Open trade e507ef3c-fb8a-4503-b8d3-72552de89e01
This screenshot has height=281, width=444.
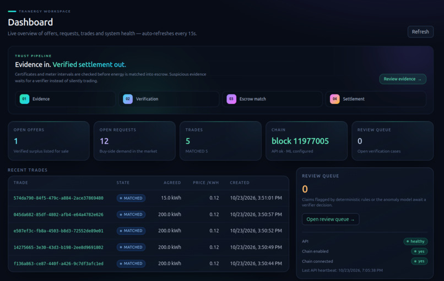(x=58, y=231)
